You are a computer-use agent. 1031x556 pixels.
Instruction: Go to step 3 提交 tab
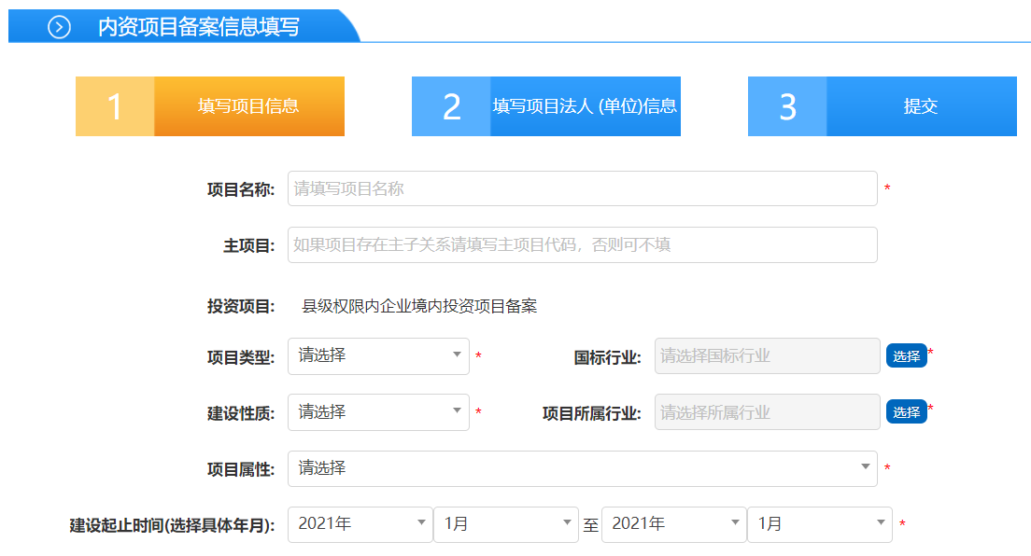pyautogui.click(x=921, y=106)
